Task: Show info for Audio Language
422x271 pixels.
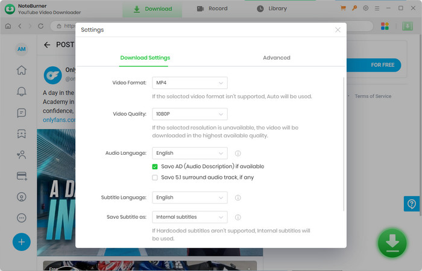Action: pos(238,153)
